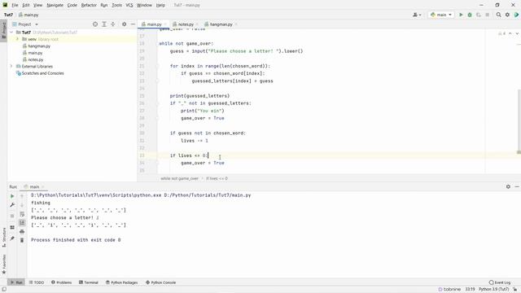Image resolution: width=521 pixels, height=293 pixels.
Task: Go to next highlighted problem arrow
Action: pos(517,33)
